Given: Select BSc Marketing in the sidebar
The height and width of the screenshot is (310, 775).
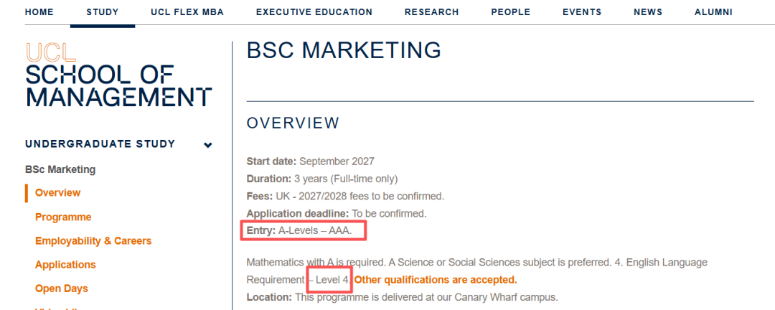Looking at the screenshot, I should click(x=60, y=169).
